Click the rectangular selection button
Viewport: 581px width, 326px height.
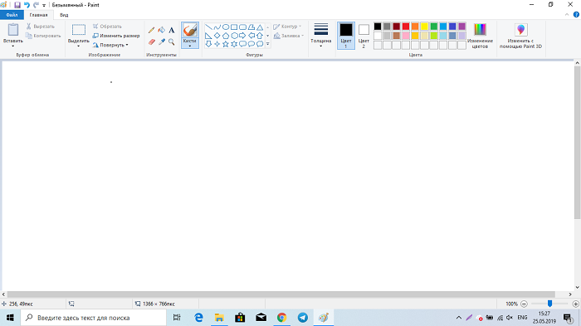coord(79,30)
